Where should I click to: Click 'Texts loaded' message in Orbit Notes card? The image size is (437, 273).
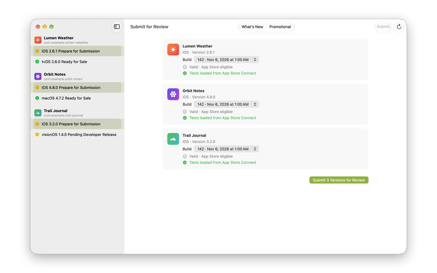pyautogui.click(x=223, y=118)
